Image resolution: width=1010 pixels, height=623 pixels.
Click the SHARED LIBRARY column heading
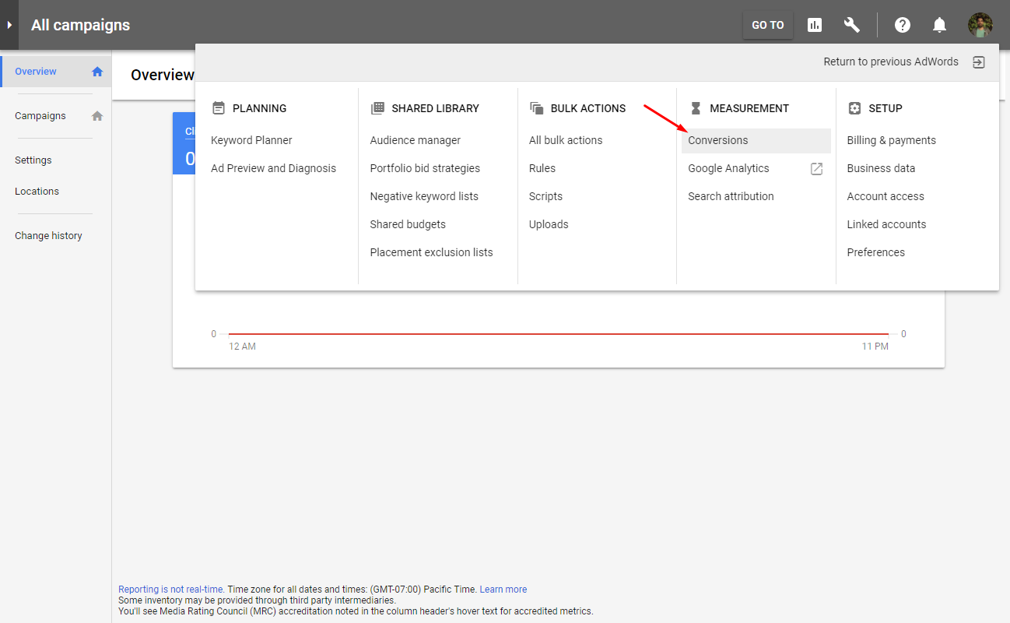click(x=435, y=108)
